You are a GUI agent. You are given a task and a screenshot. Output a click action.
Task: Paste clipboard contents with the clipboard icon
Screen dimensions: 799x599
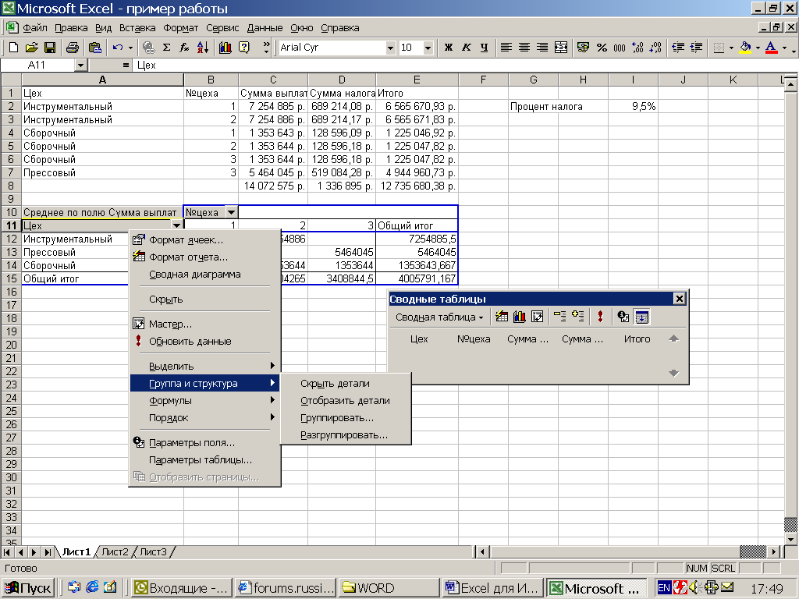pos(94,48)
